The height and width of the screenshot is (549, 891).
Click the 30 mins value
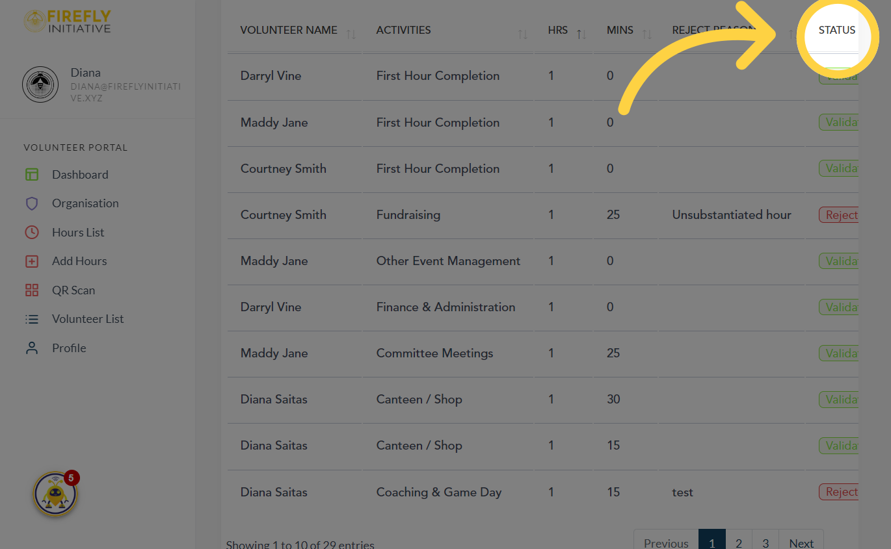pyautogui.click(x=613, y=400)
